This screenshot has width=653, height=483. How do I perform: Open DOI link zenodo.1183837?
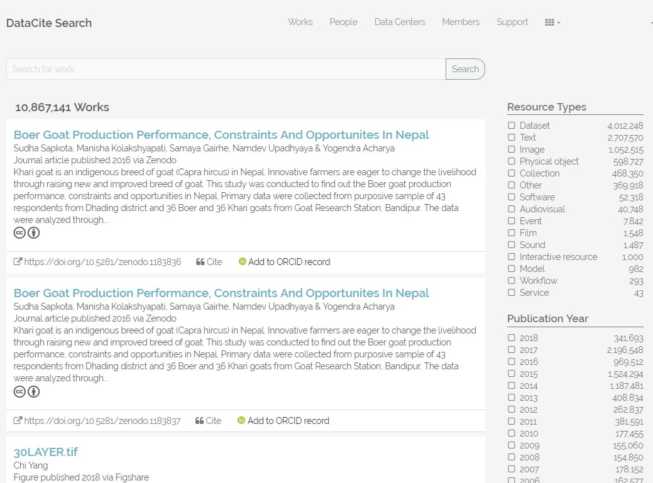(102, 421)
